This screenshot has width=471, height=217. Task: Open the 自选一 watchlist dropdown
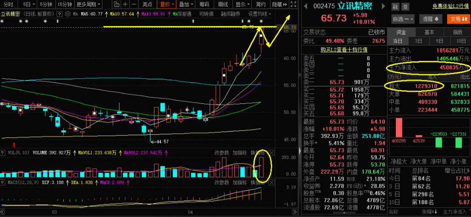[403, 19]
